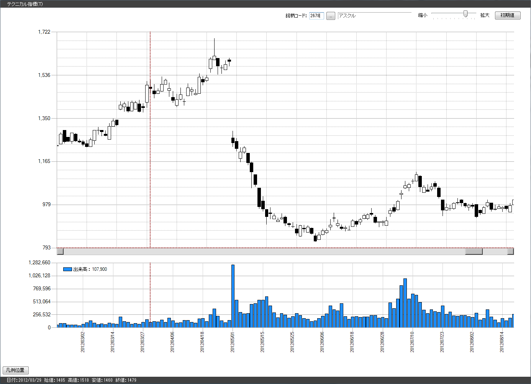Image resolution: width=531 pixels, height=384 pixels.
Task: Click the zoom slider thumb
Action: (465, 14)
